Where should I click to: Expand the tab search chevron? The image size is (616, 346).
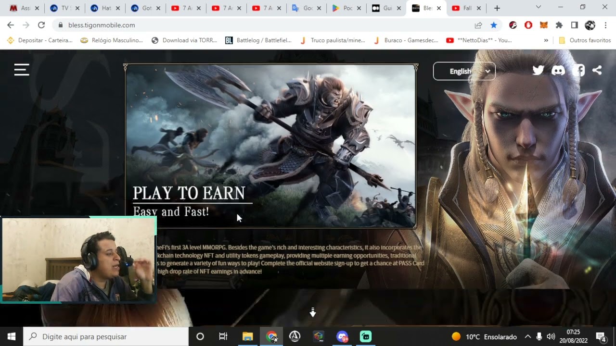[539, 7]
